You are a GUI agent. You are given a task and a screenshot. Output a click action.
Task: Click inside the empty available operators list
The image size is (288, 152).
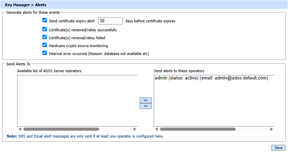(x=77, y=100)
